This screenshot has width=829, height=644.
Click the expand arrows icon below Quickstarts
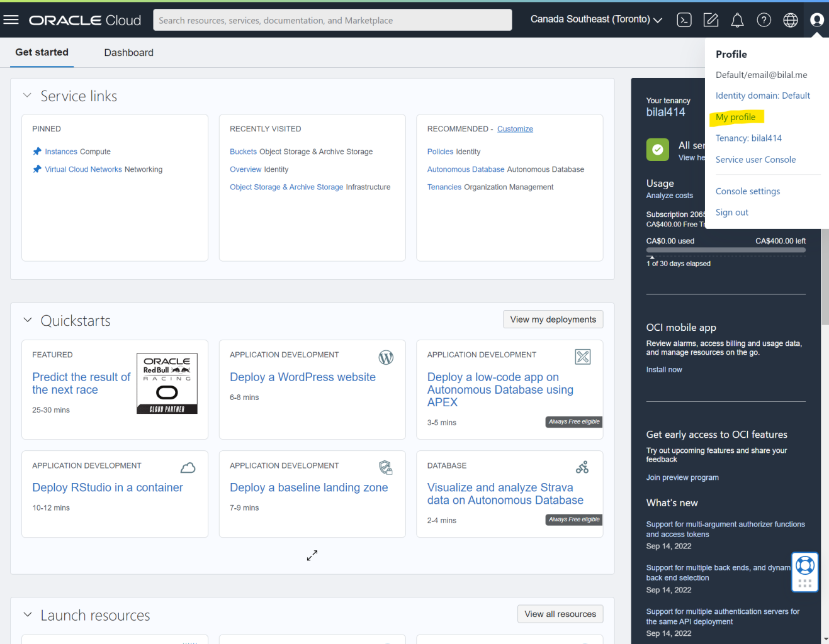312,555
